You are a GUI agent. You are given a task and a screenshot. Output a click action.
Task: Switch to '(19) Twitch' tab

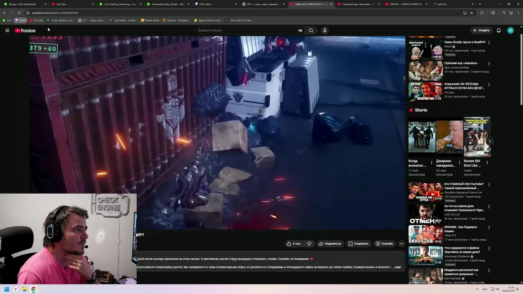(x=216, y=4)
